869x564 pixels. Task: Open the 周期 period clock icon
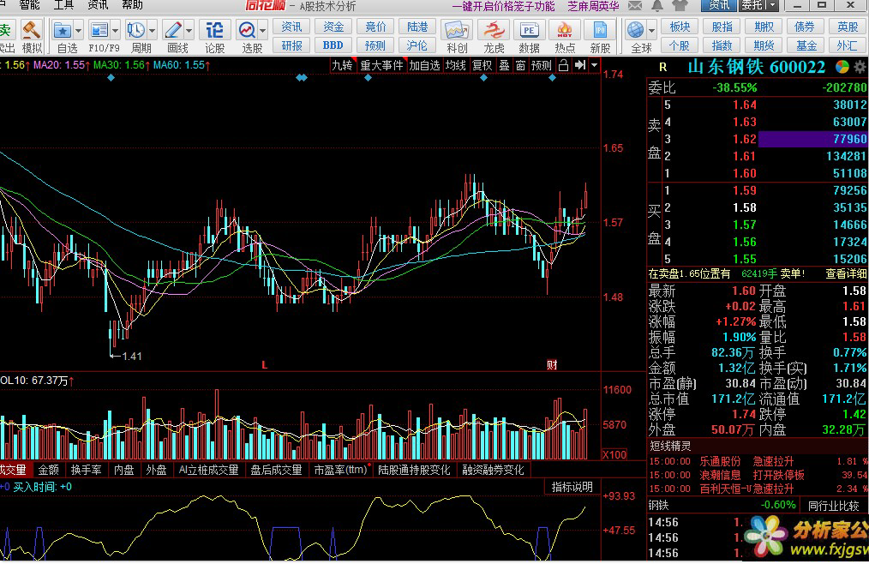pos(135,30)
